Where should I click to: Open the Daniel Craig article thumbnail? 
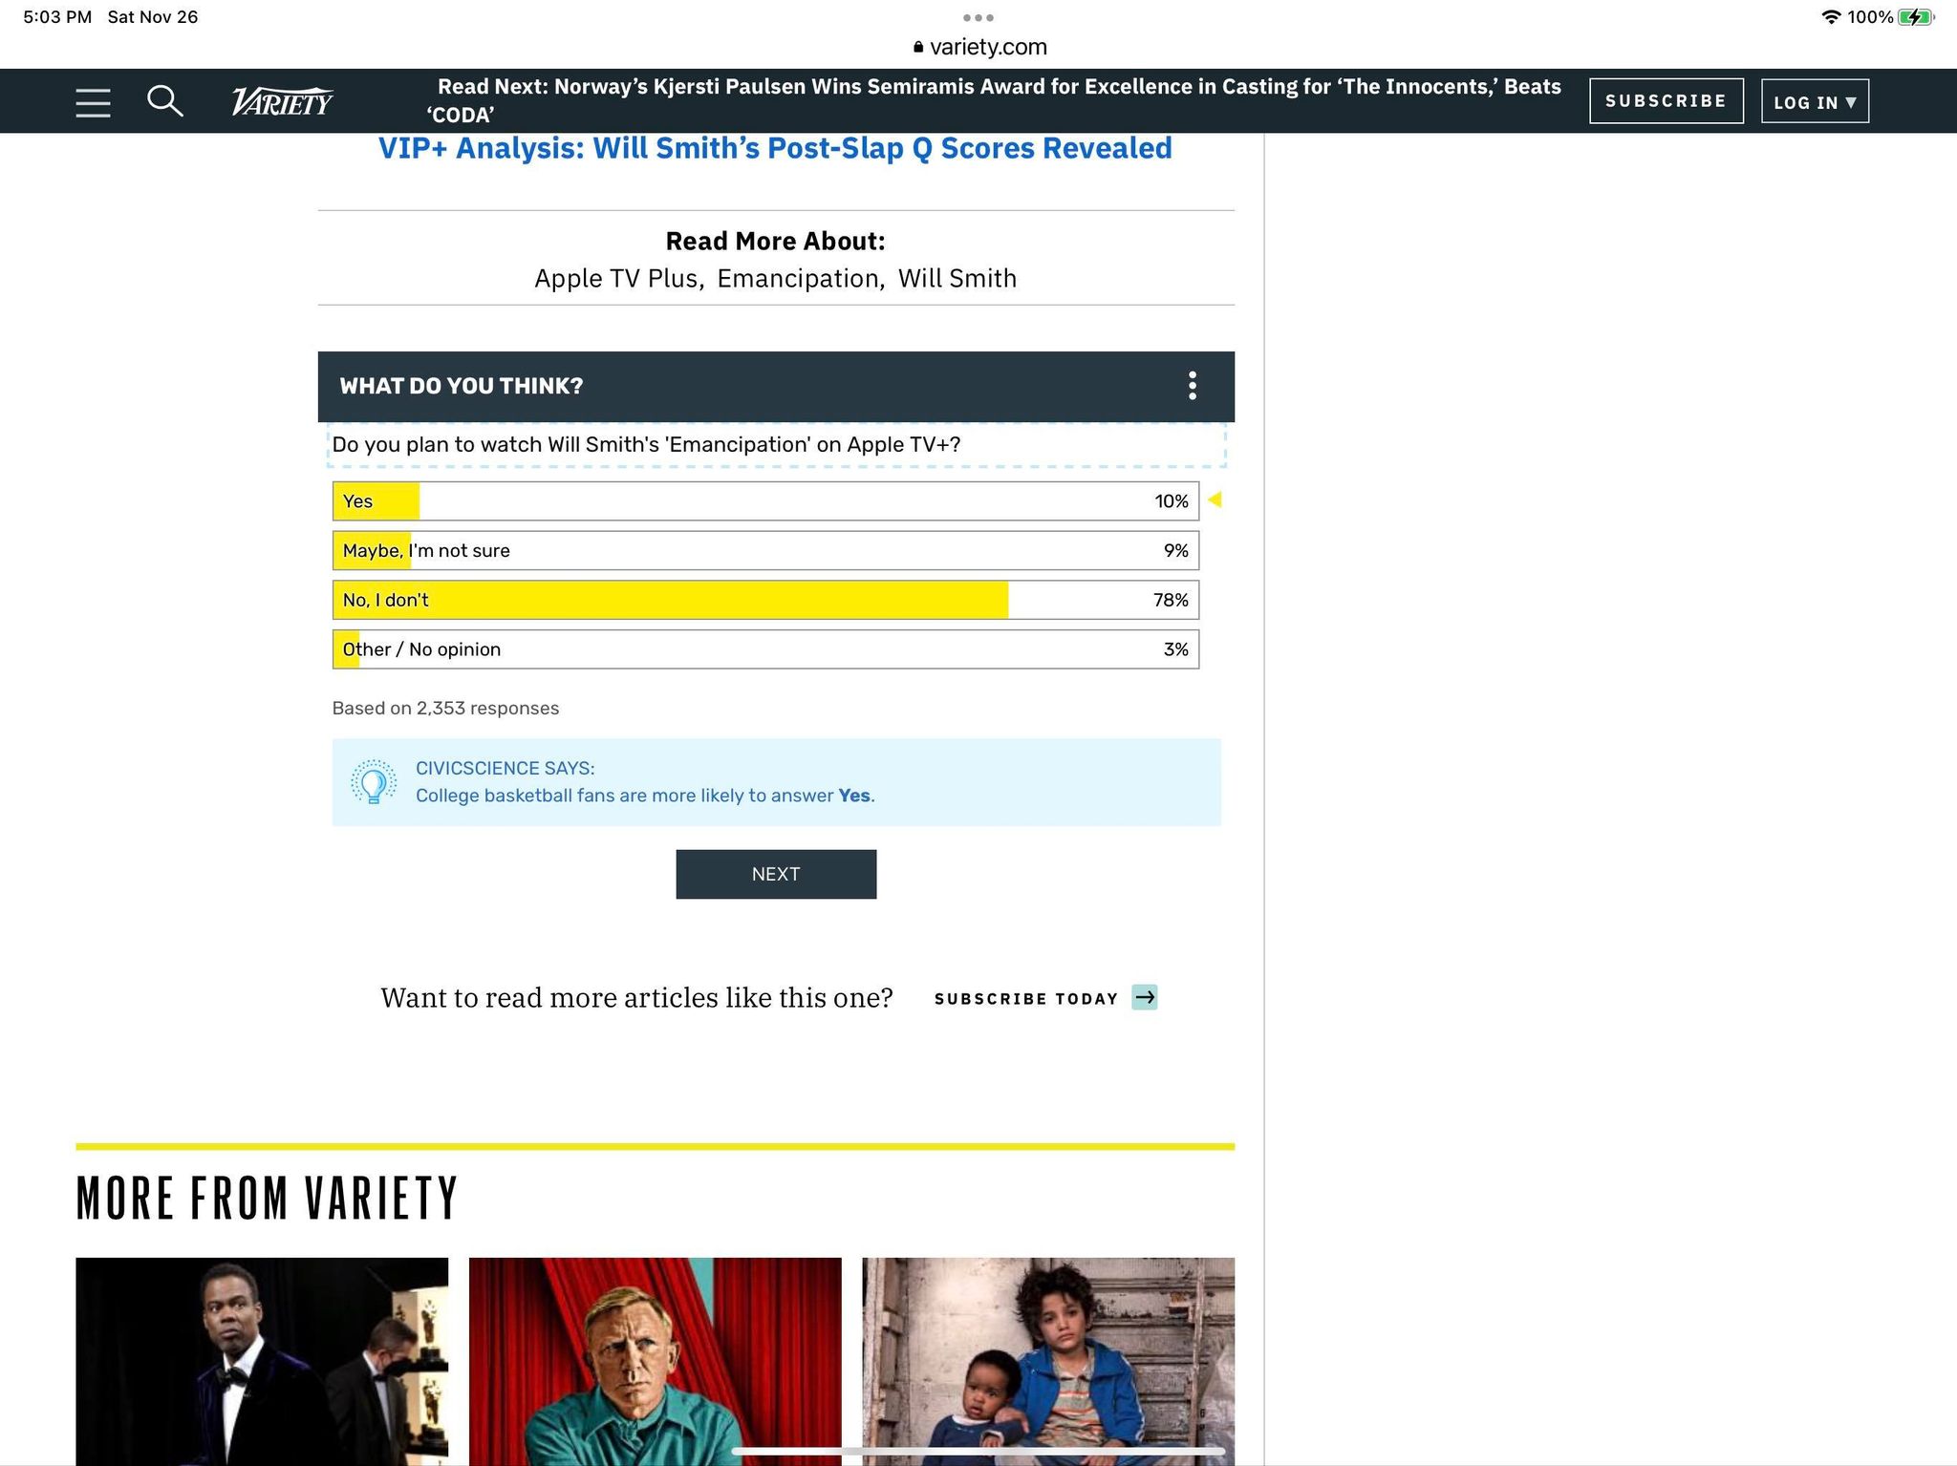(656, 1361)
